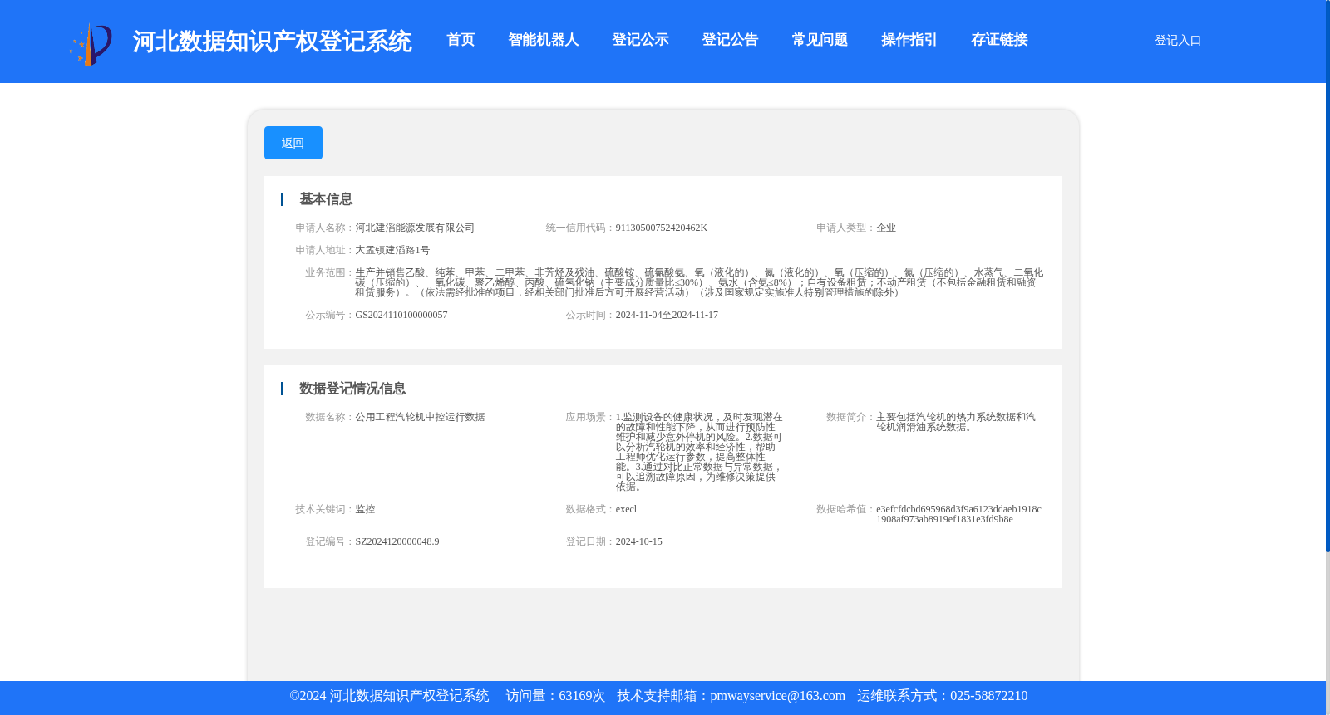Click the 基本信息 section heading

[326, 199]
